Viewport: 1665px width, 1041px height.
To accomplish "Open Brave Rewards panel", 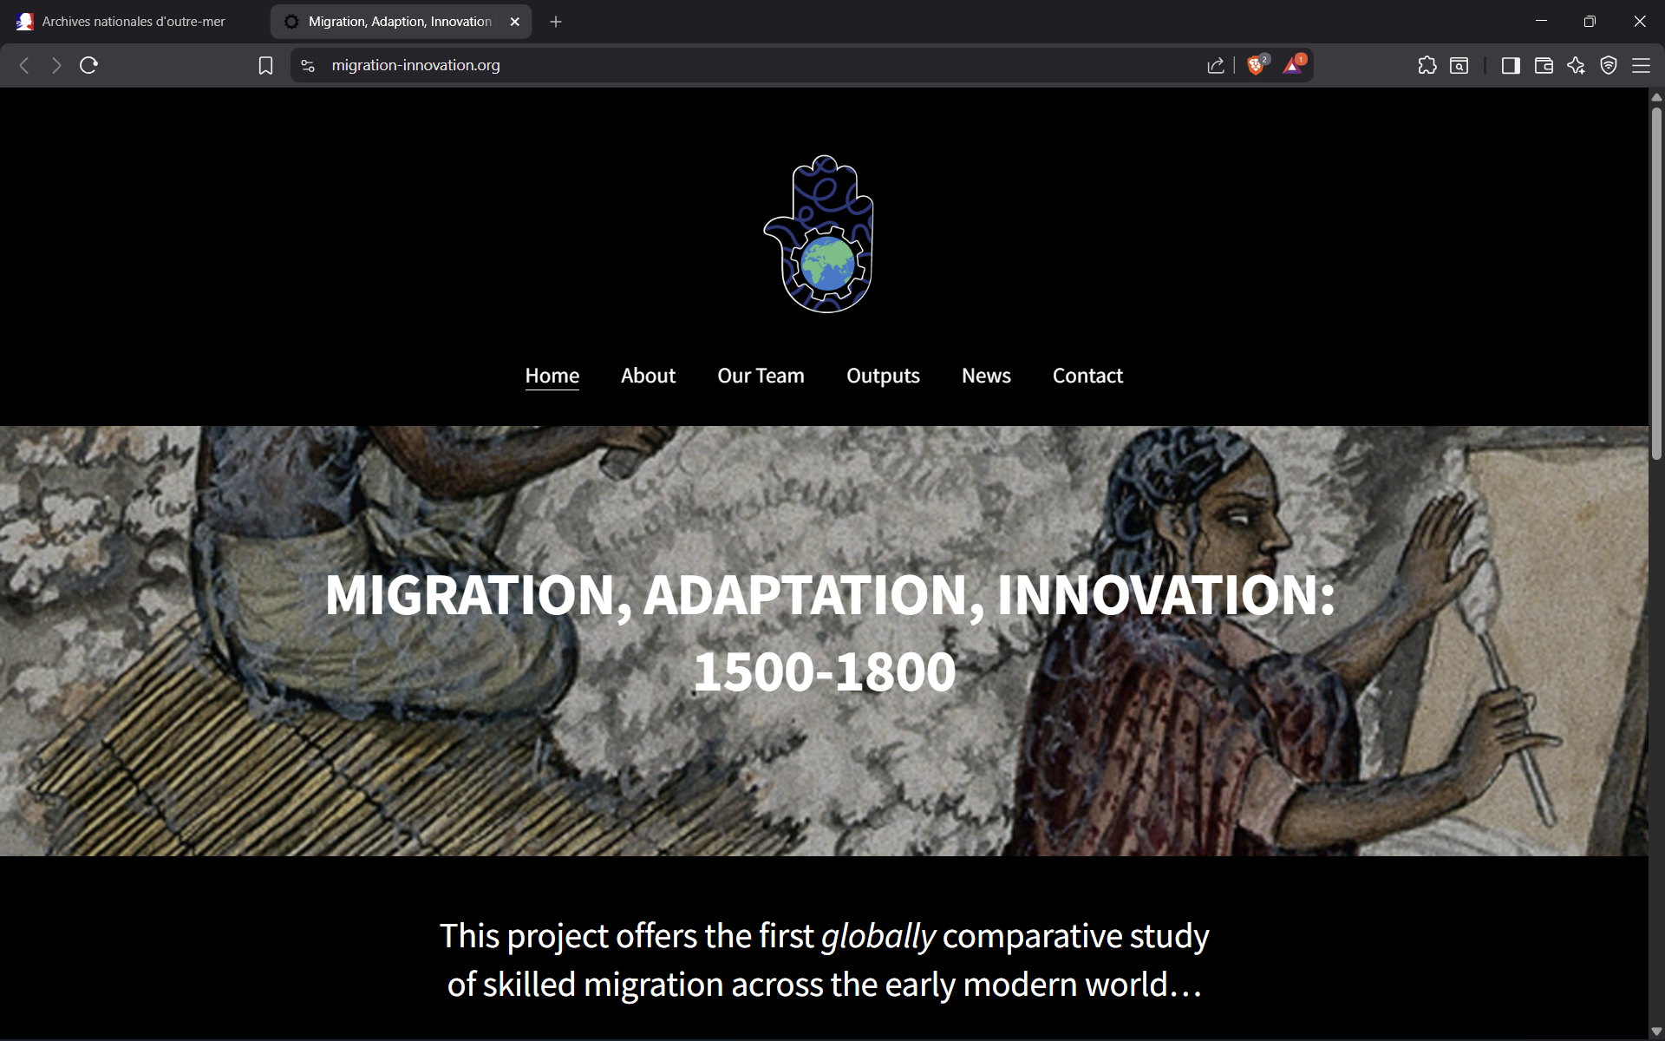I will [1293, 65].
